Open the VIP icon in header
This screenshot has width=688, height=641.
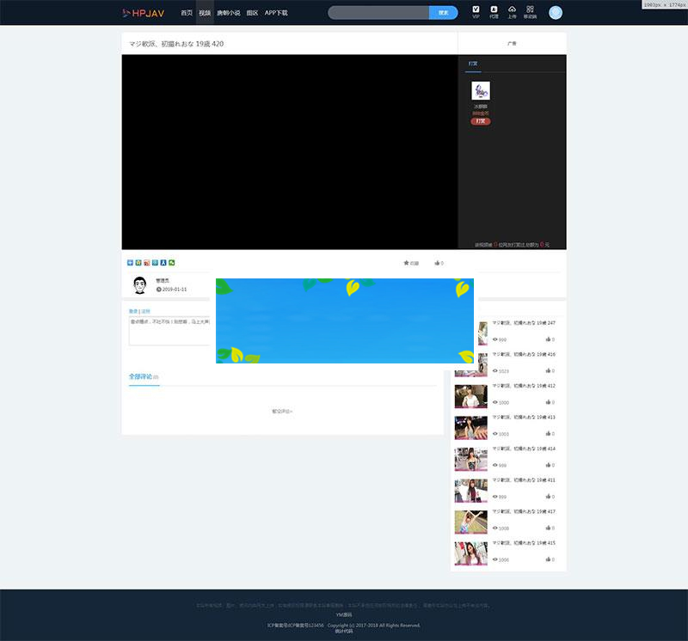tap(476, 11)
